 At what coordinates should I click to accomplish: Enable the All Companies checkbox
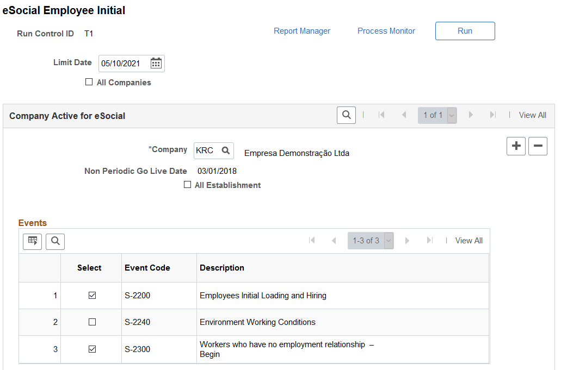coord(89,83)
